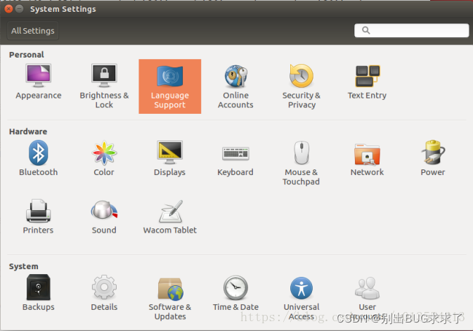Open Brightness & Lock settings

(104, 86)
